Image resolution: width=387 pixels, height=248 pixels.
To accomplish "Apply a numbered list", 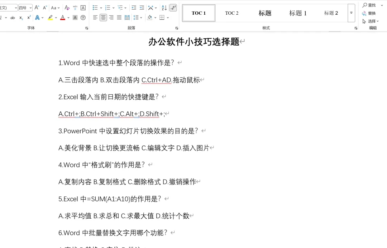I will point(107,8).
